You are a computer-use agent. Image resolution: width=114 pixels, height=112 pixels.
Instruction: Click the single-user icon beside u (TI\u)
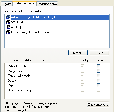(x=8, y=27)
